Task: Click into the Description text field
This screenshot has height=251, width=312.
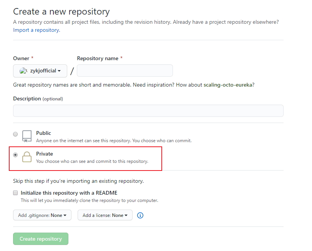Action: point(148,111)
